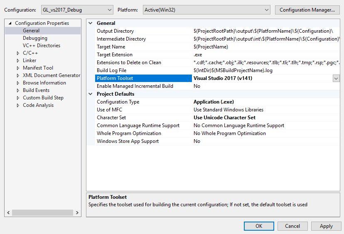Collapse the Configuration Properties tree root
Viewport: 344px width, 234px height.
(x=10, y=23)
